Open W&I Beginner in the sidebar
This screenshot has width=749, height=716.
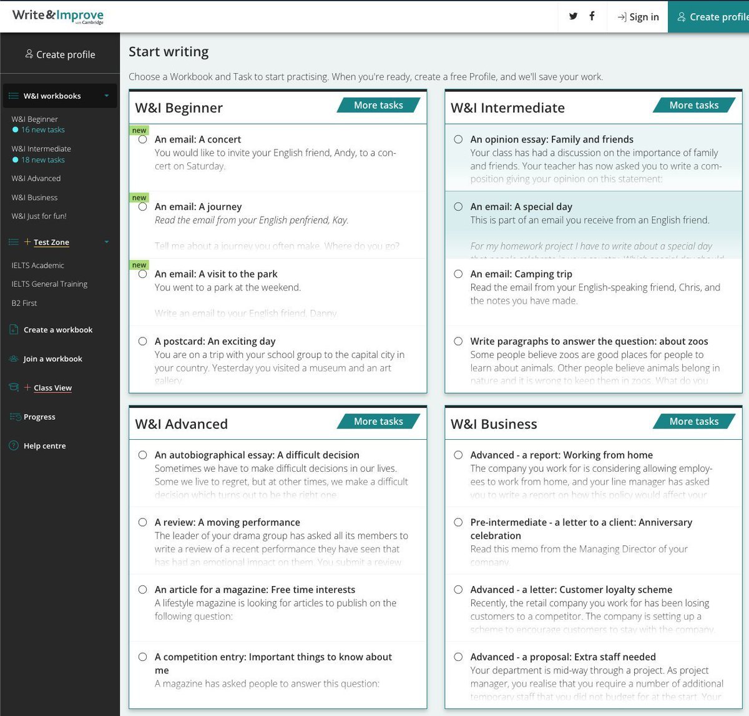point(34,119)
